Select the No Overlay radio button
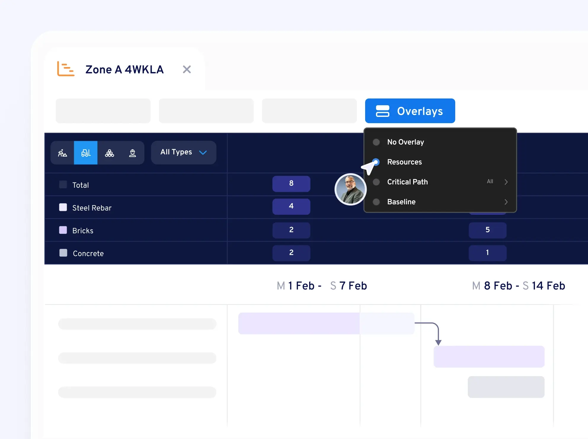Image resolution: width=588 pixels, height=439 pixels. [x=376, y=142]
